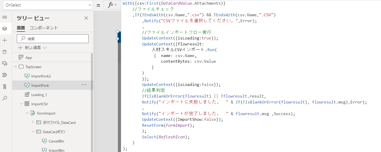Viewport: 381px width, 152px height.
Task: Click the "インポートが完了しました。" string in formula
Action: (194, 114)
